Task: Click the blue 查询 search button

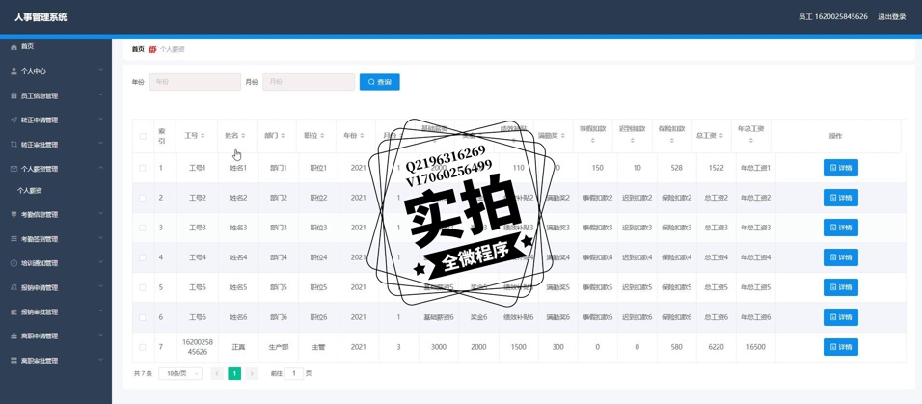Action: [379, 82]
